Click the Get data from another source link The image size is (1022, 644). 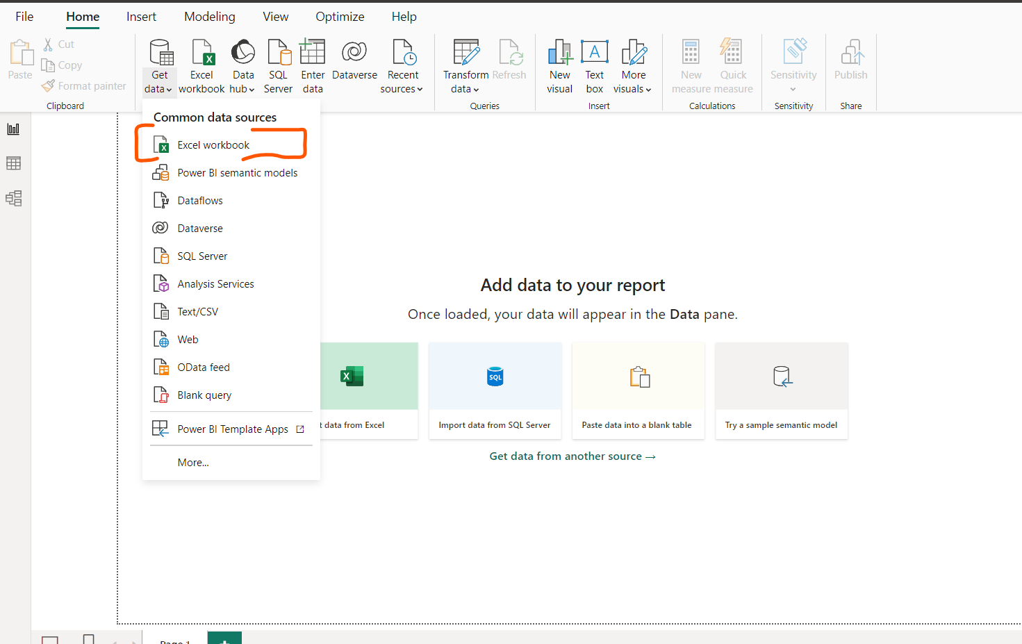572,456
